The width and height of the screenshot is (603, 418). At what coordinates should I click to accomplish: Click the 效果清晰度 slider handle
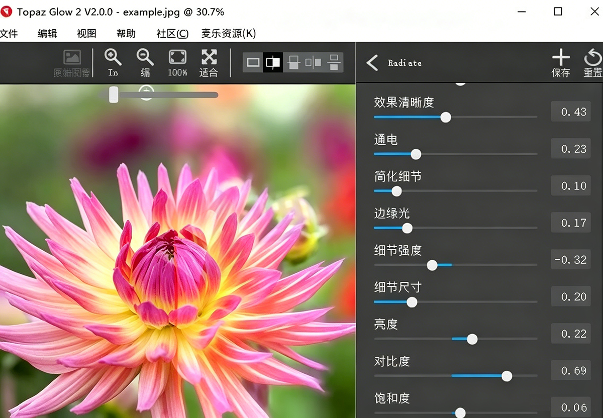point(445,117)
